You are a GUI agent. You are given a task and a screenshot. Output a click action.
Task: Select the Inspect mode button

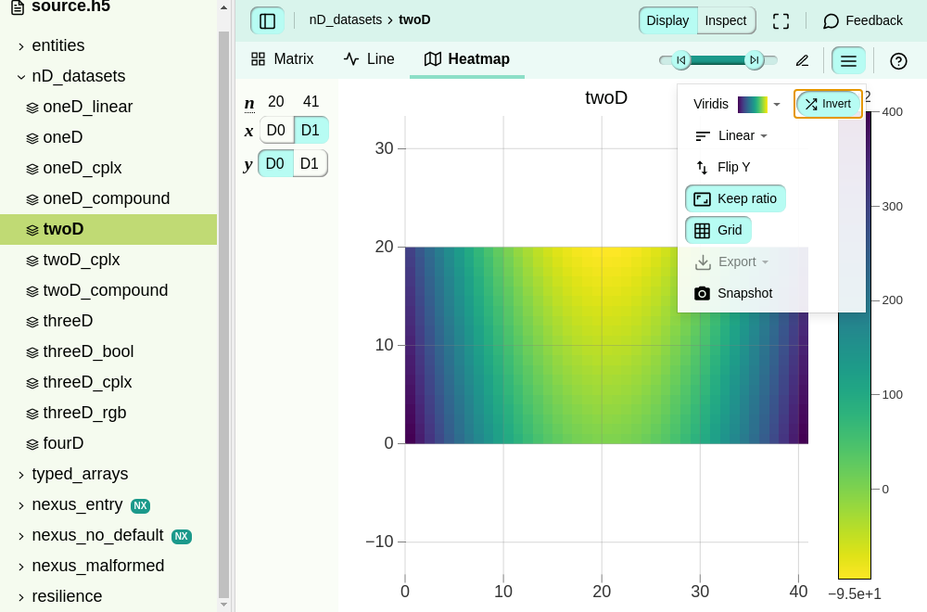pos(726,20)
